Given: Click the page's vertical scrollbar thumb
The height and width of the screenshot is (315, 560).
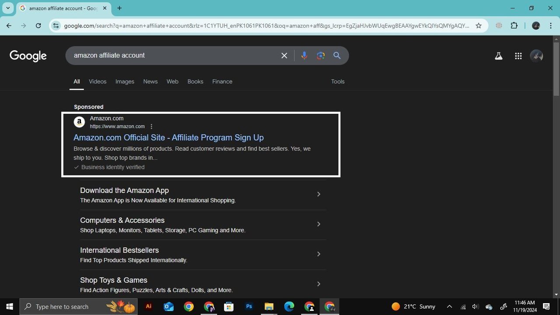Looking at the screenshot, I should pos(556,69).
